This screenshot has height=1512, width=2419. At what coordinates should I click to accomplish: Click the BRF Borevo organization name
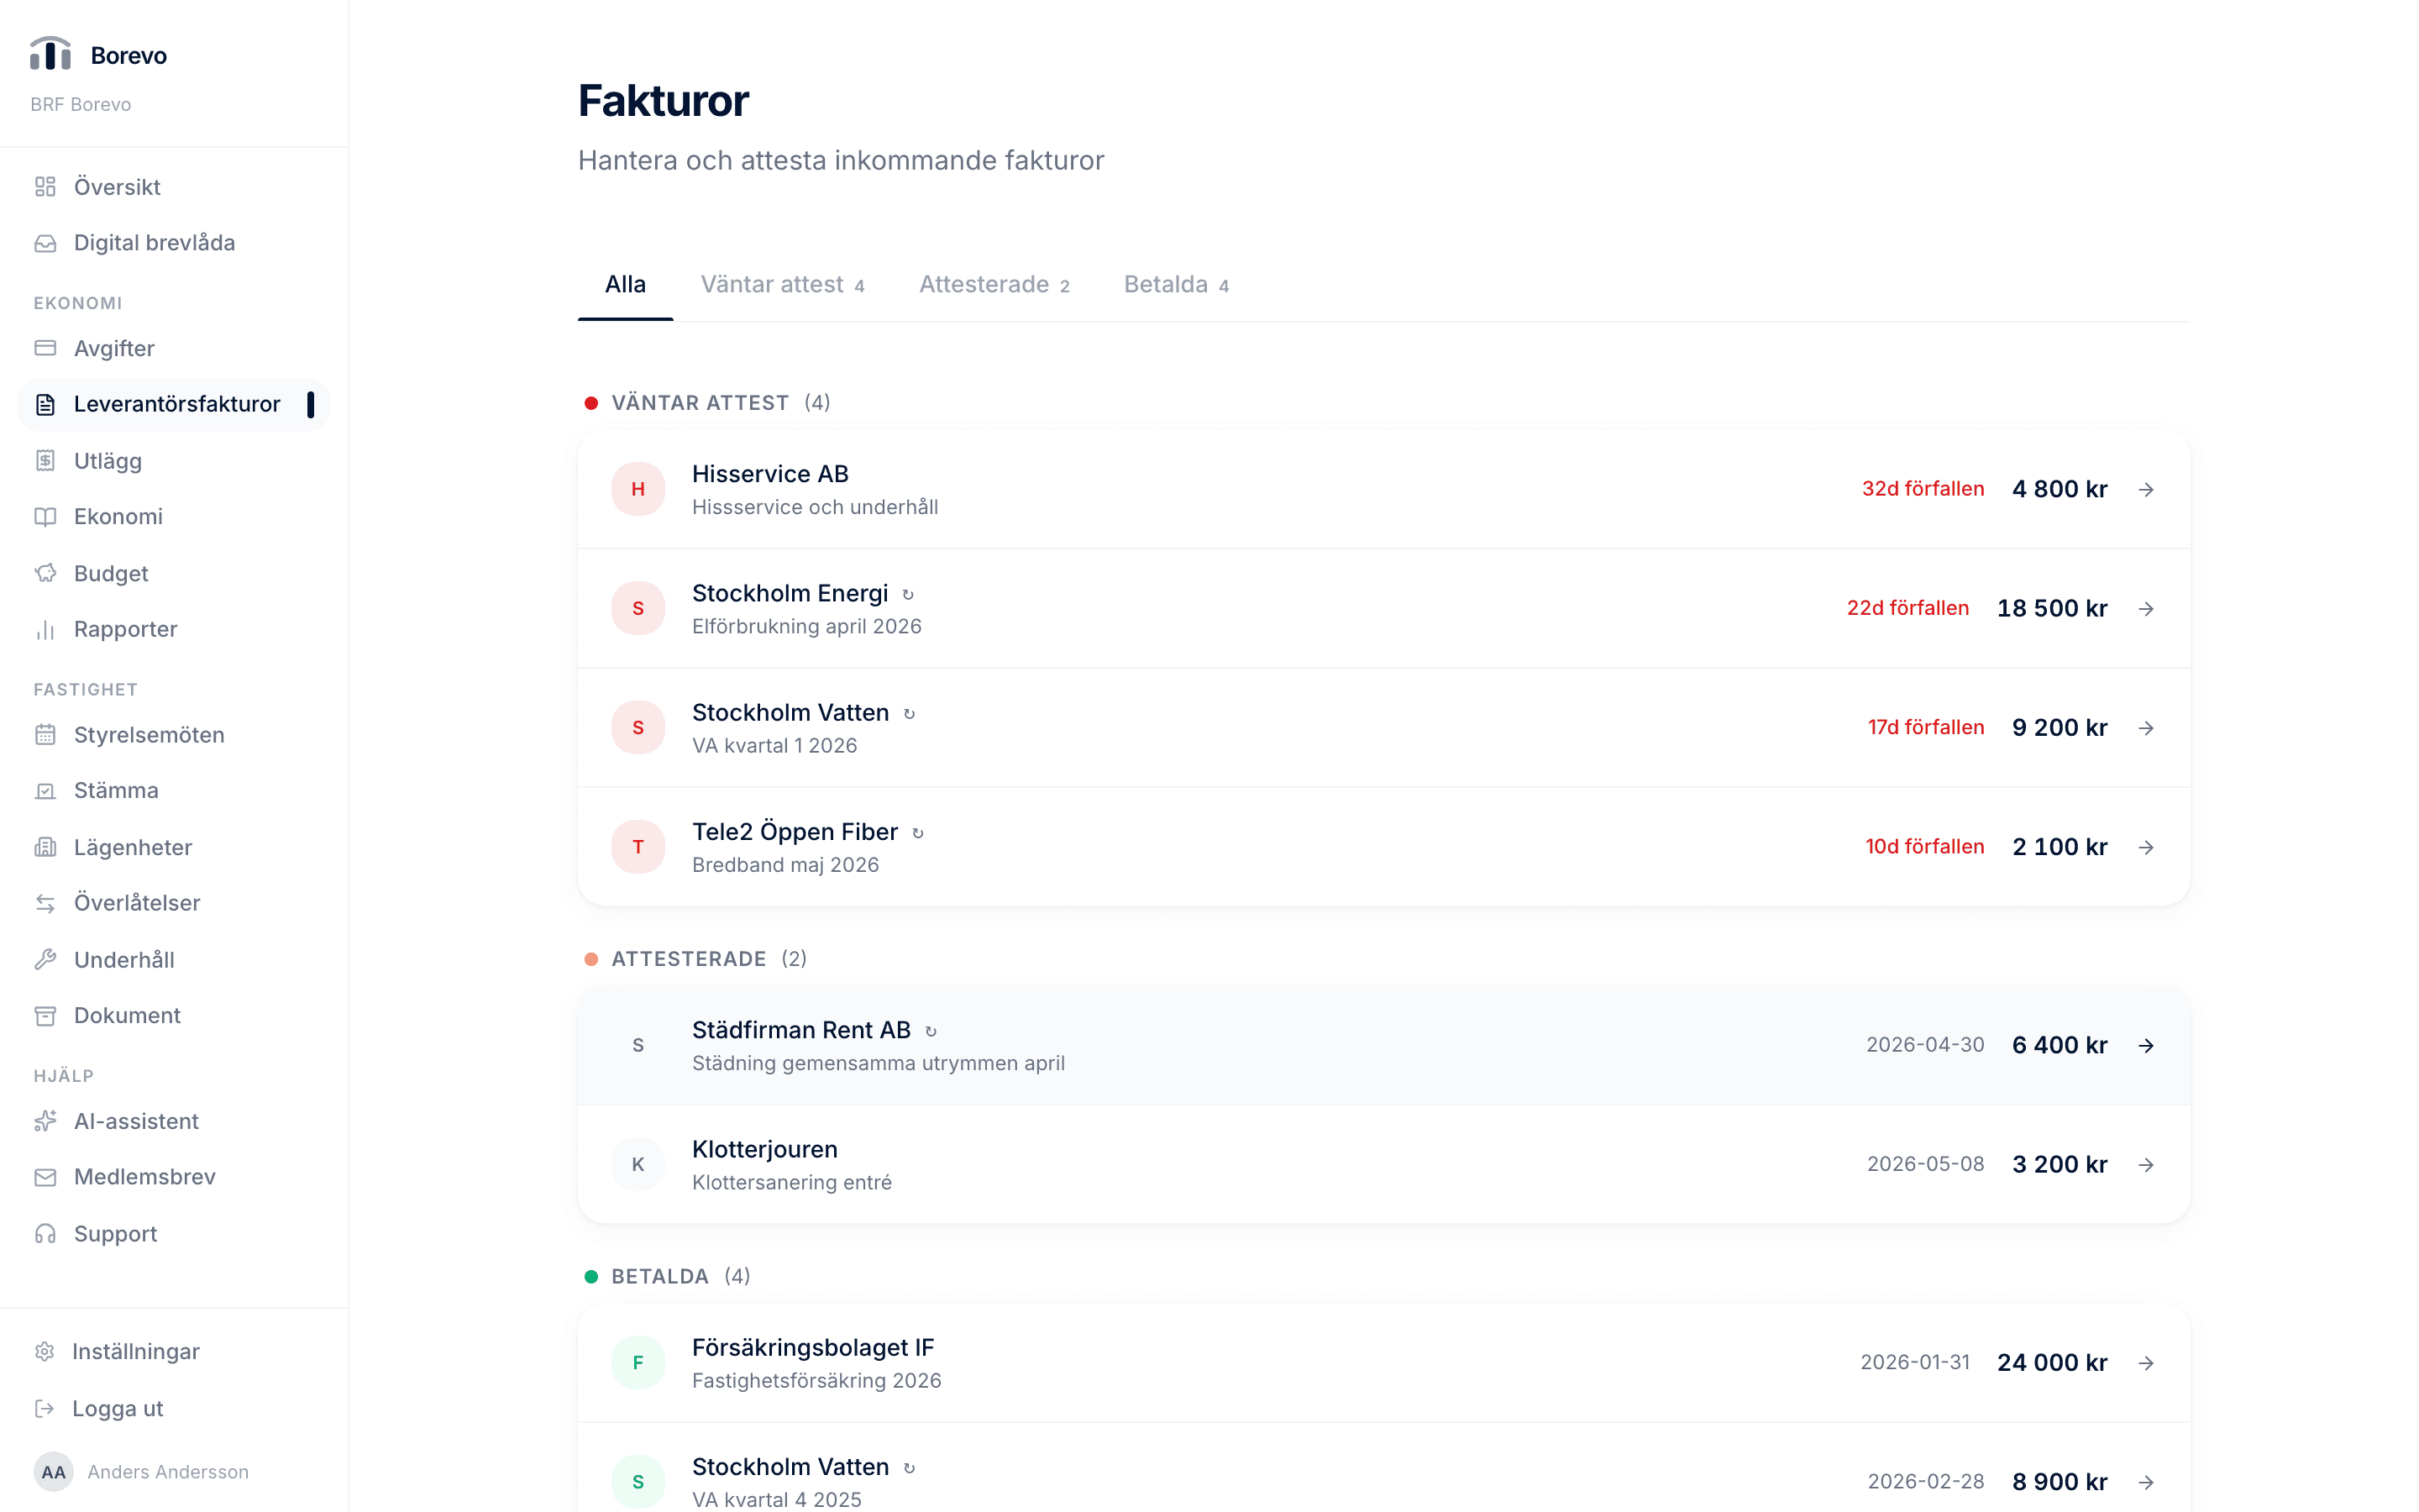tap(81, 105)
